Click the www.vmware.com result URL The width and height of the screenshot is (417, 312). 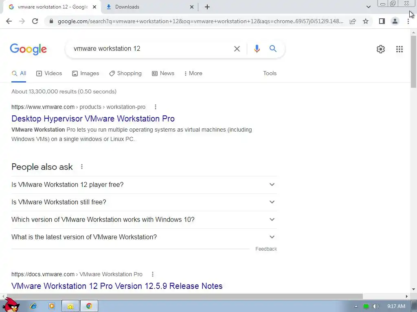(x=79, y=107)
